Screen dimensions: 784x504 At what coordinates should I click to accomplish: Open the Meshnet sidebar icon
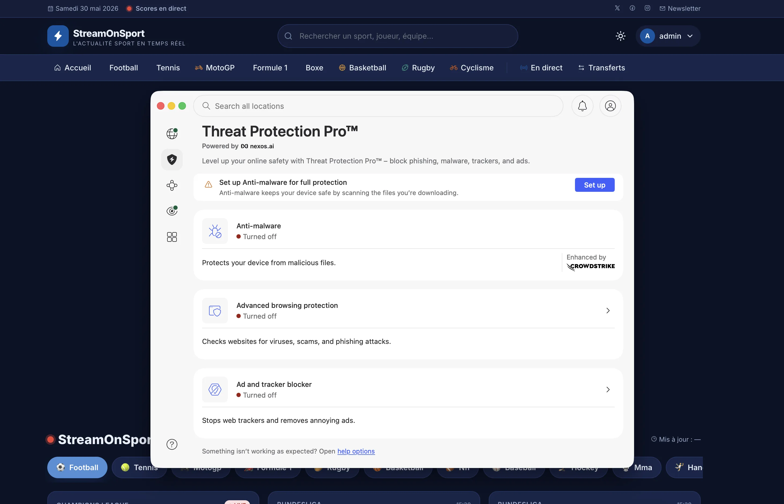(172, 185)
